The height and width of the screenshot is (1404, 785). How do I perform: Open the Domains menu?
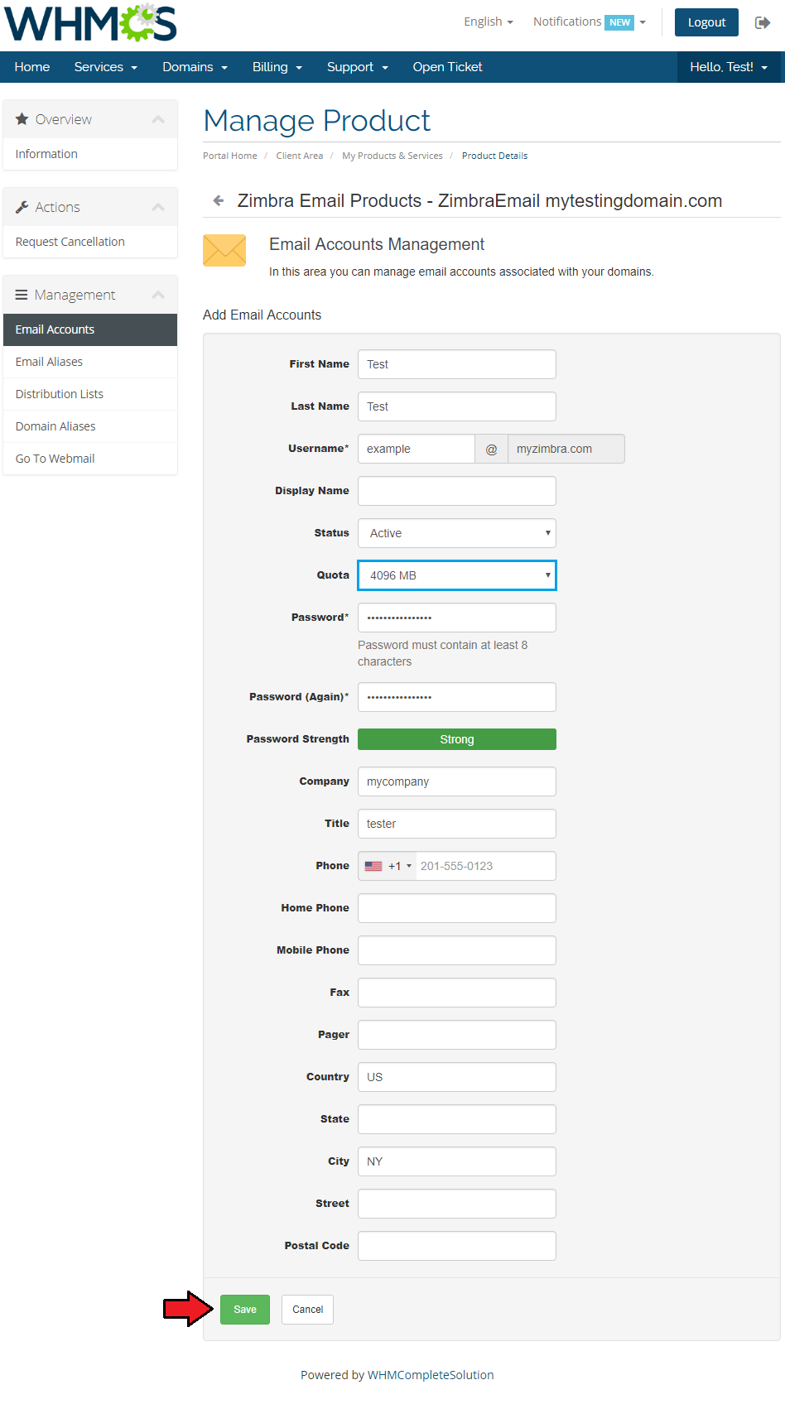[x=195, y=67]
